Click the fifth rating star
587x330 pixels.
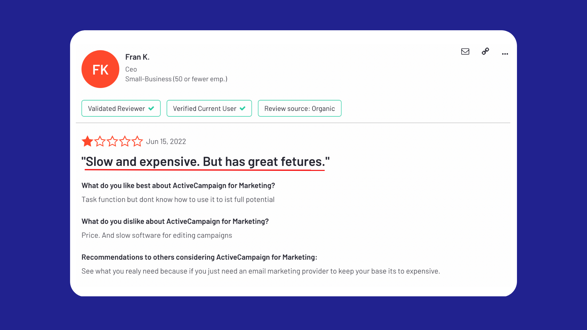pyautogui.click(x=137, y=141)
